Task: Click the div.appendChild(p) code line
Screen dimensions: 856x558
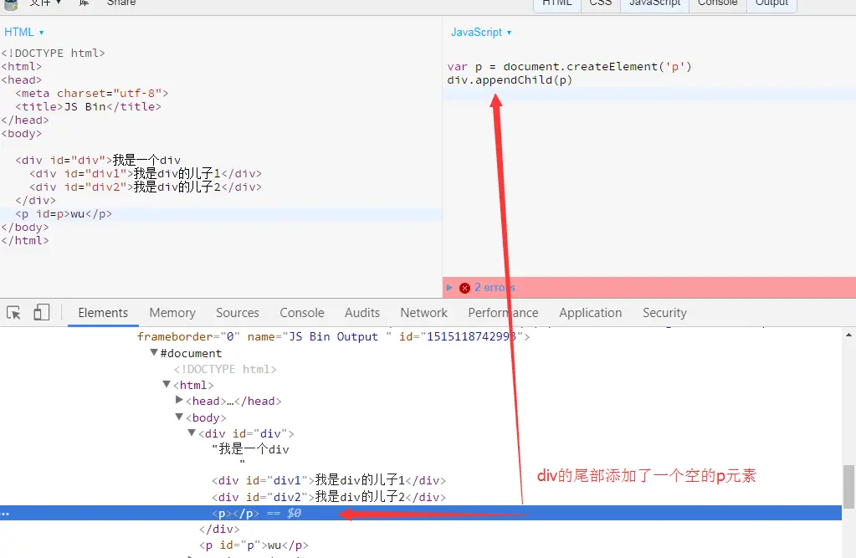Action: tap(510, 80)
